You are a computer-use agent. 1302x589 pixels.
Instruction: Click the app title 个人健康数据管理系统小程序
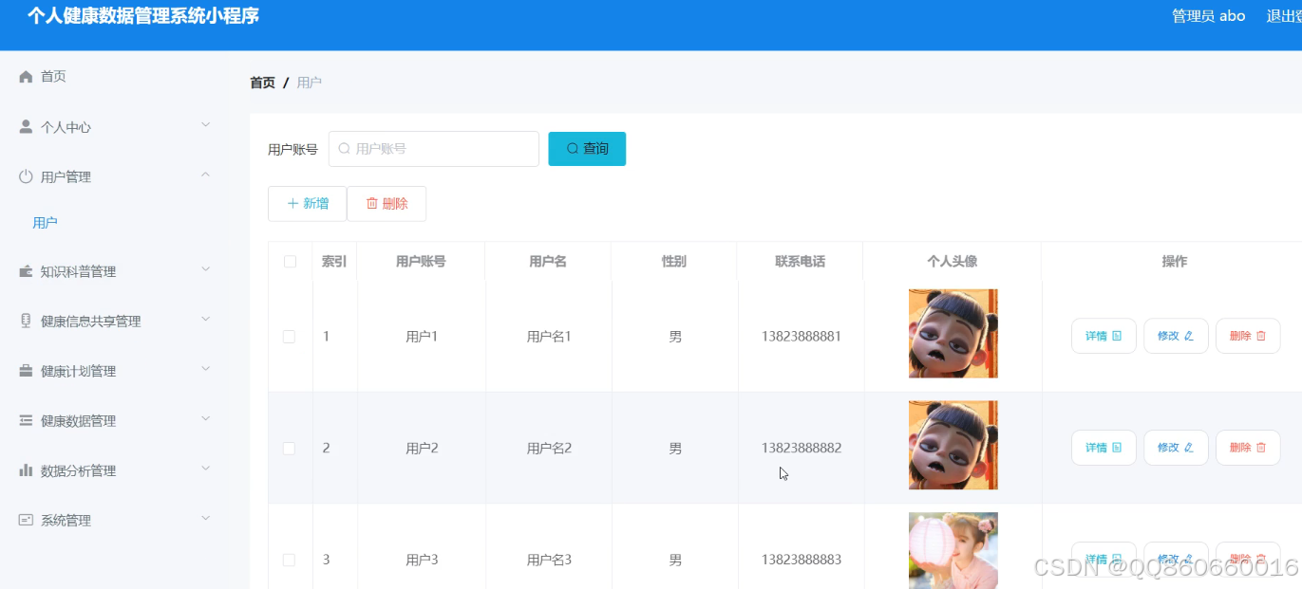tap(143, 16)
